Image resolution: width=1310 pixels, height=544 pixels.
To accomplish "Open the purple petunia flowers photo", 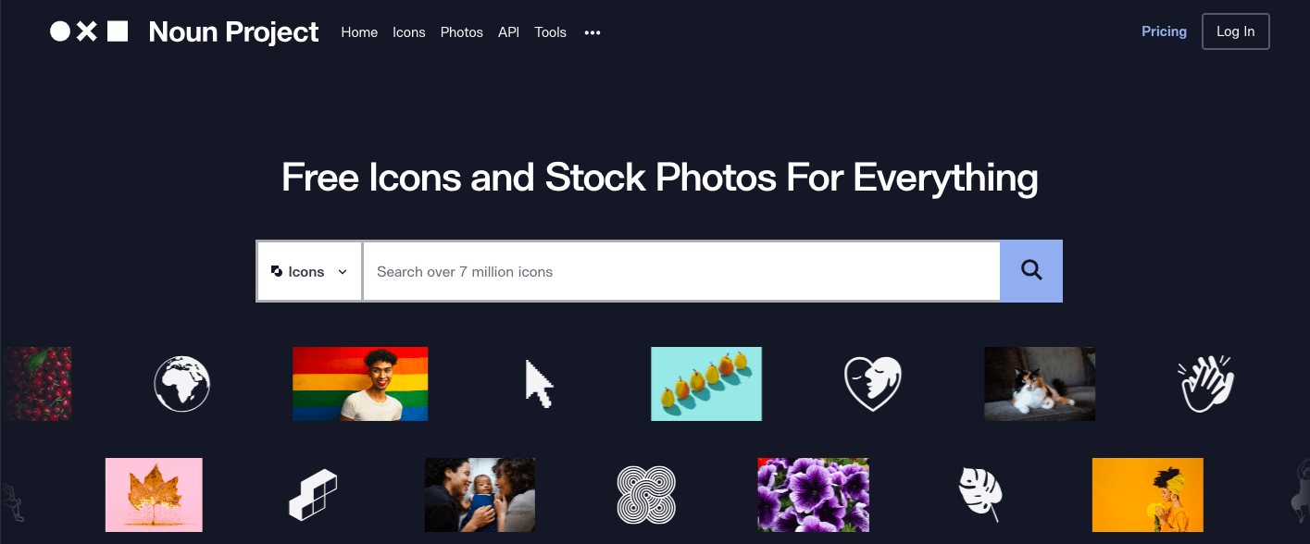I will point(813,495).
